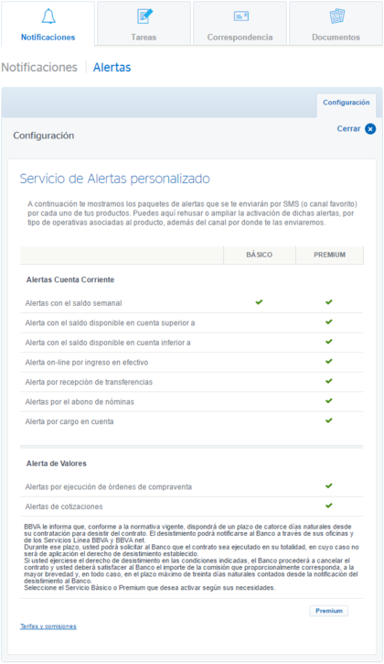Click the Premium checkmark for saldo semanal
This screenshot has width=384, height=664.
tap(328, 302)
